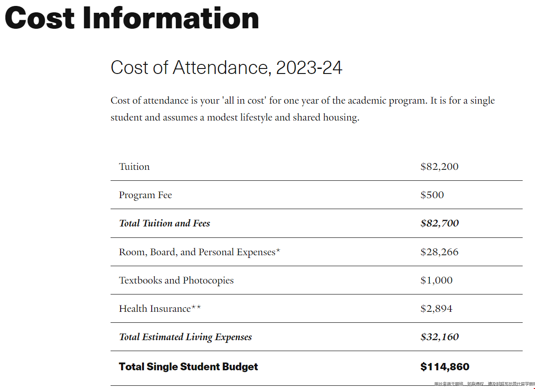This screenshot has width=535, height=389.
Task: Click the watermark text at bottom right
Action: (484, 384)
